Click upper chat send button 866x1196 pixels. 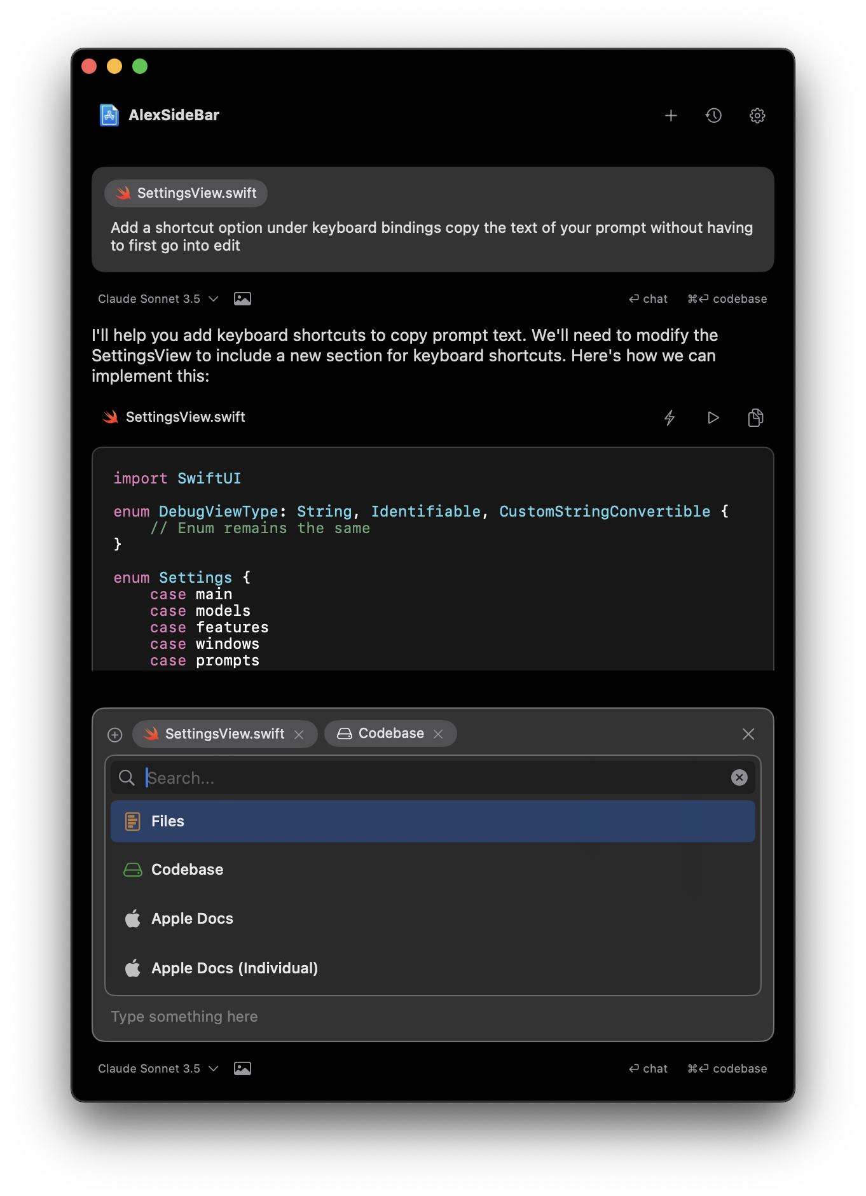[x=648, y=299]
